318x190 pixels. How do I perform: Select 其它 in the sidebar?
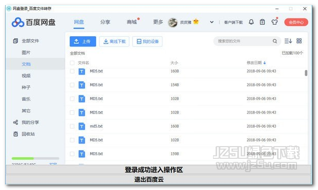pos(26,111)
